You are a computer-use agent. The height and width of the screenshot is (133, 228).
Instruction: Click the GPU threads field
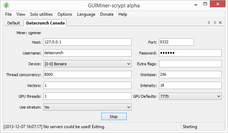click(x=88, y=96)
